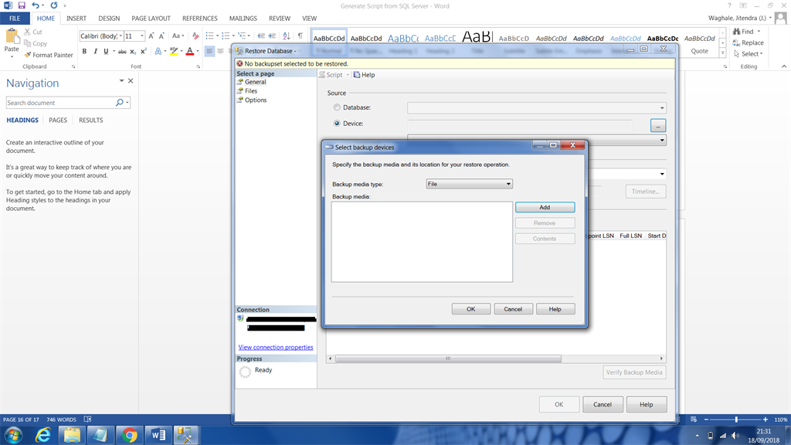Open the Change Case Aa dropdown
Image resolution: width=791 pixels, height=445 pixels.
point(177,36)
